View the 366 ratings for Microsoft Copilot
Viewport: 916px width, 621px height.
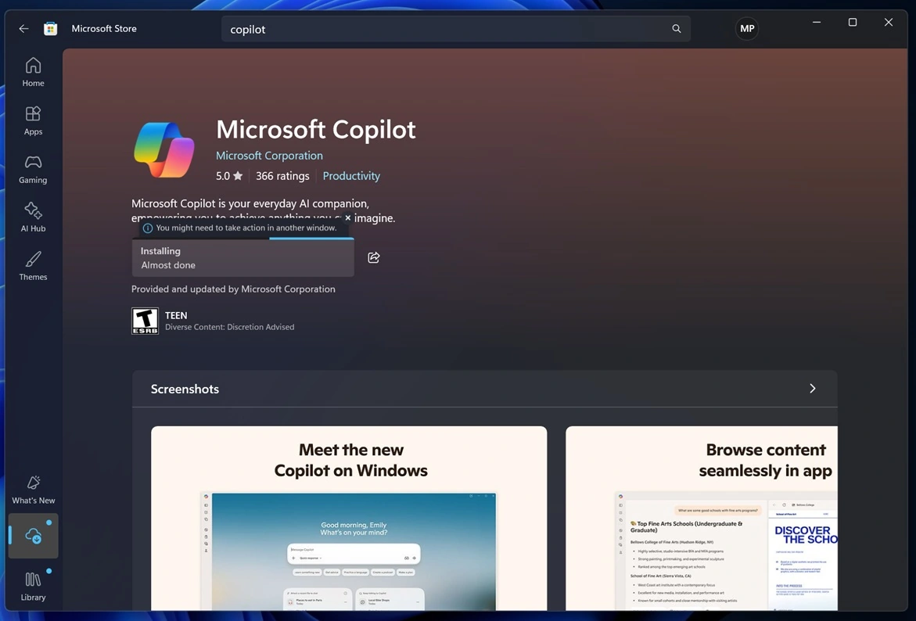(x=282, y=175)
